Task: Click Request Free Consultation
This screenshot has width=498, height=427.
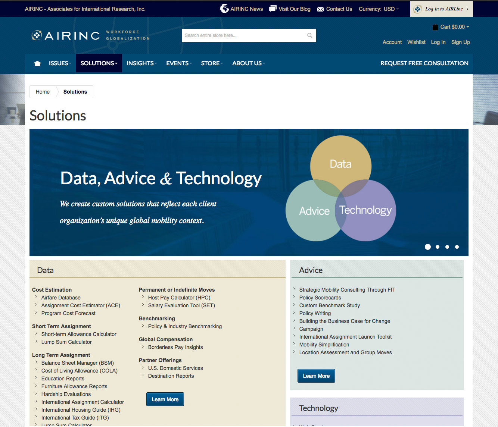Action: 424,63
